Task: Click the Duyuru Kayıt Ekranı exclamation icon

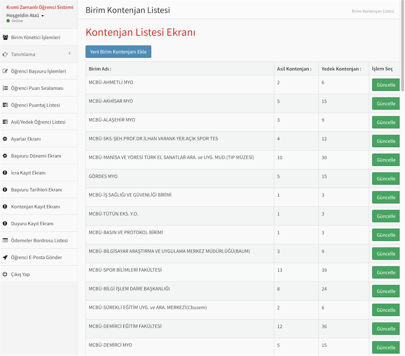Action: point(5,223)
